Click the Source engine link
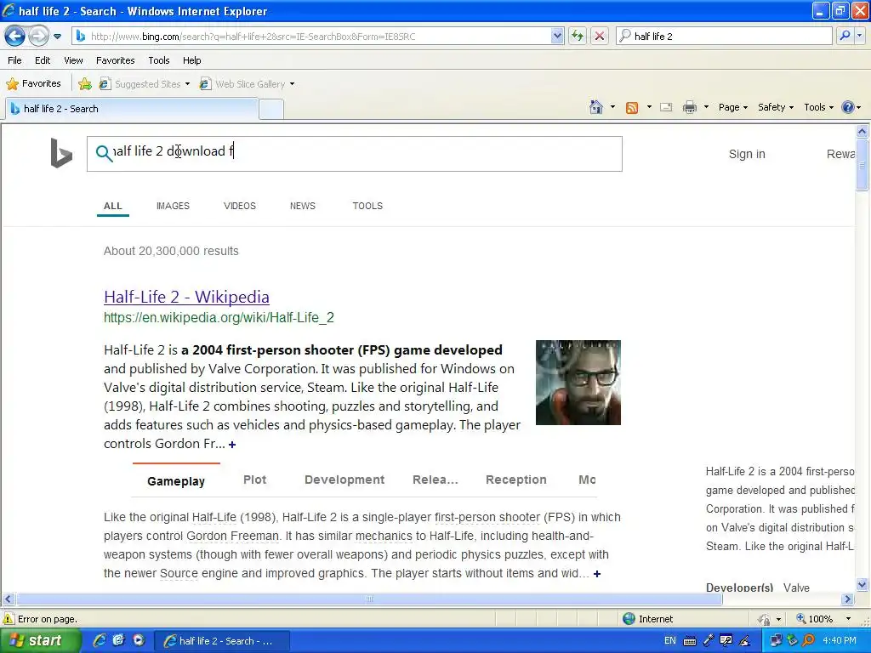This screenshot has height=653, width=871. coord(179,573)
